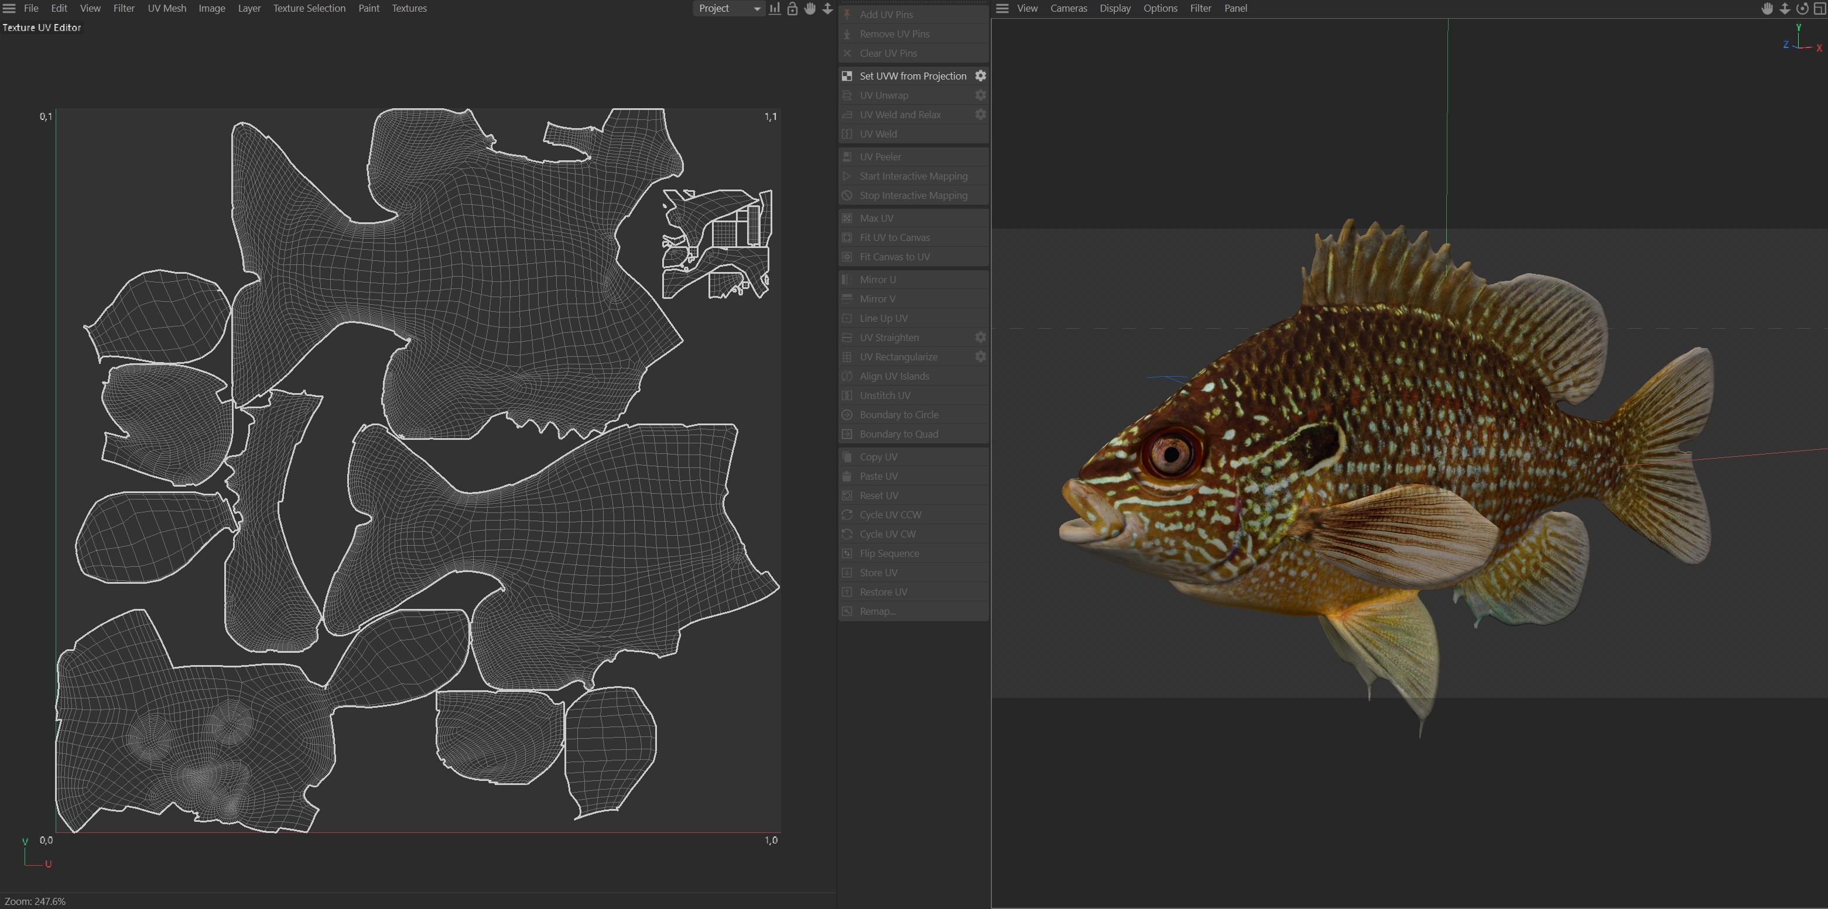The image size is (1828, 909).
Task: Click the dolly arrows icon in 3D viewport
Action: coord(1785,9)
